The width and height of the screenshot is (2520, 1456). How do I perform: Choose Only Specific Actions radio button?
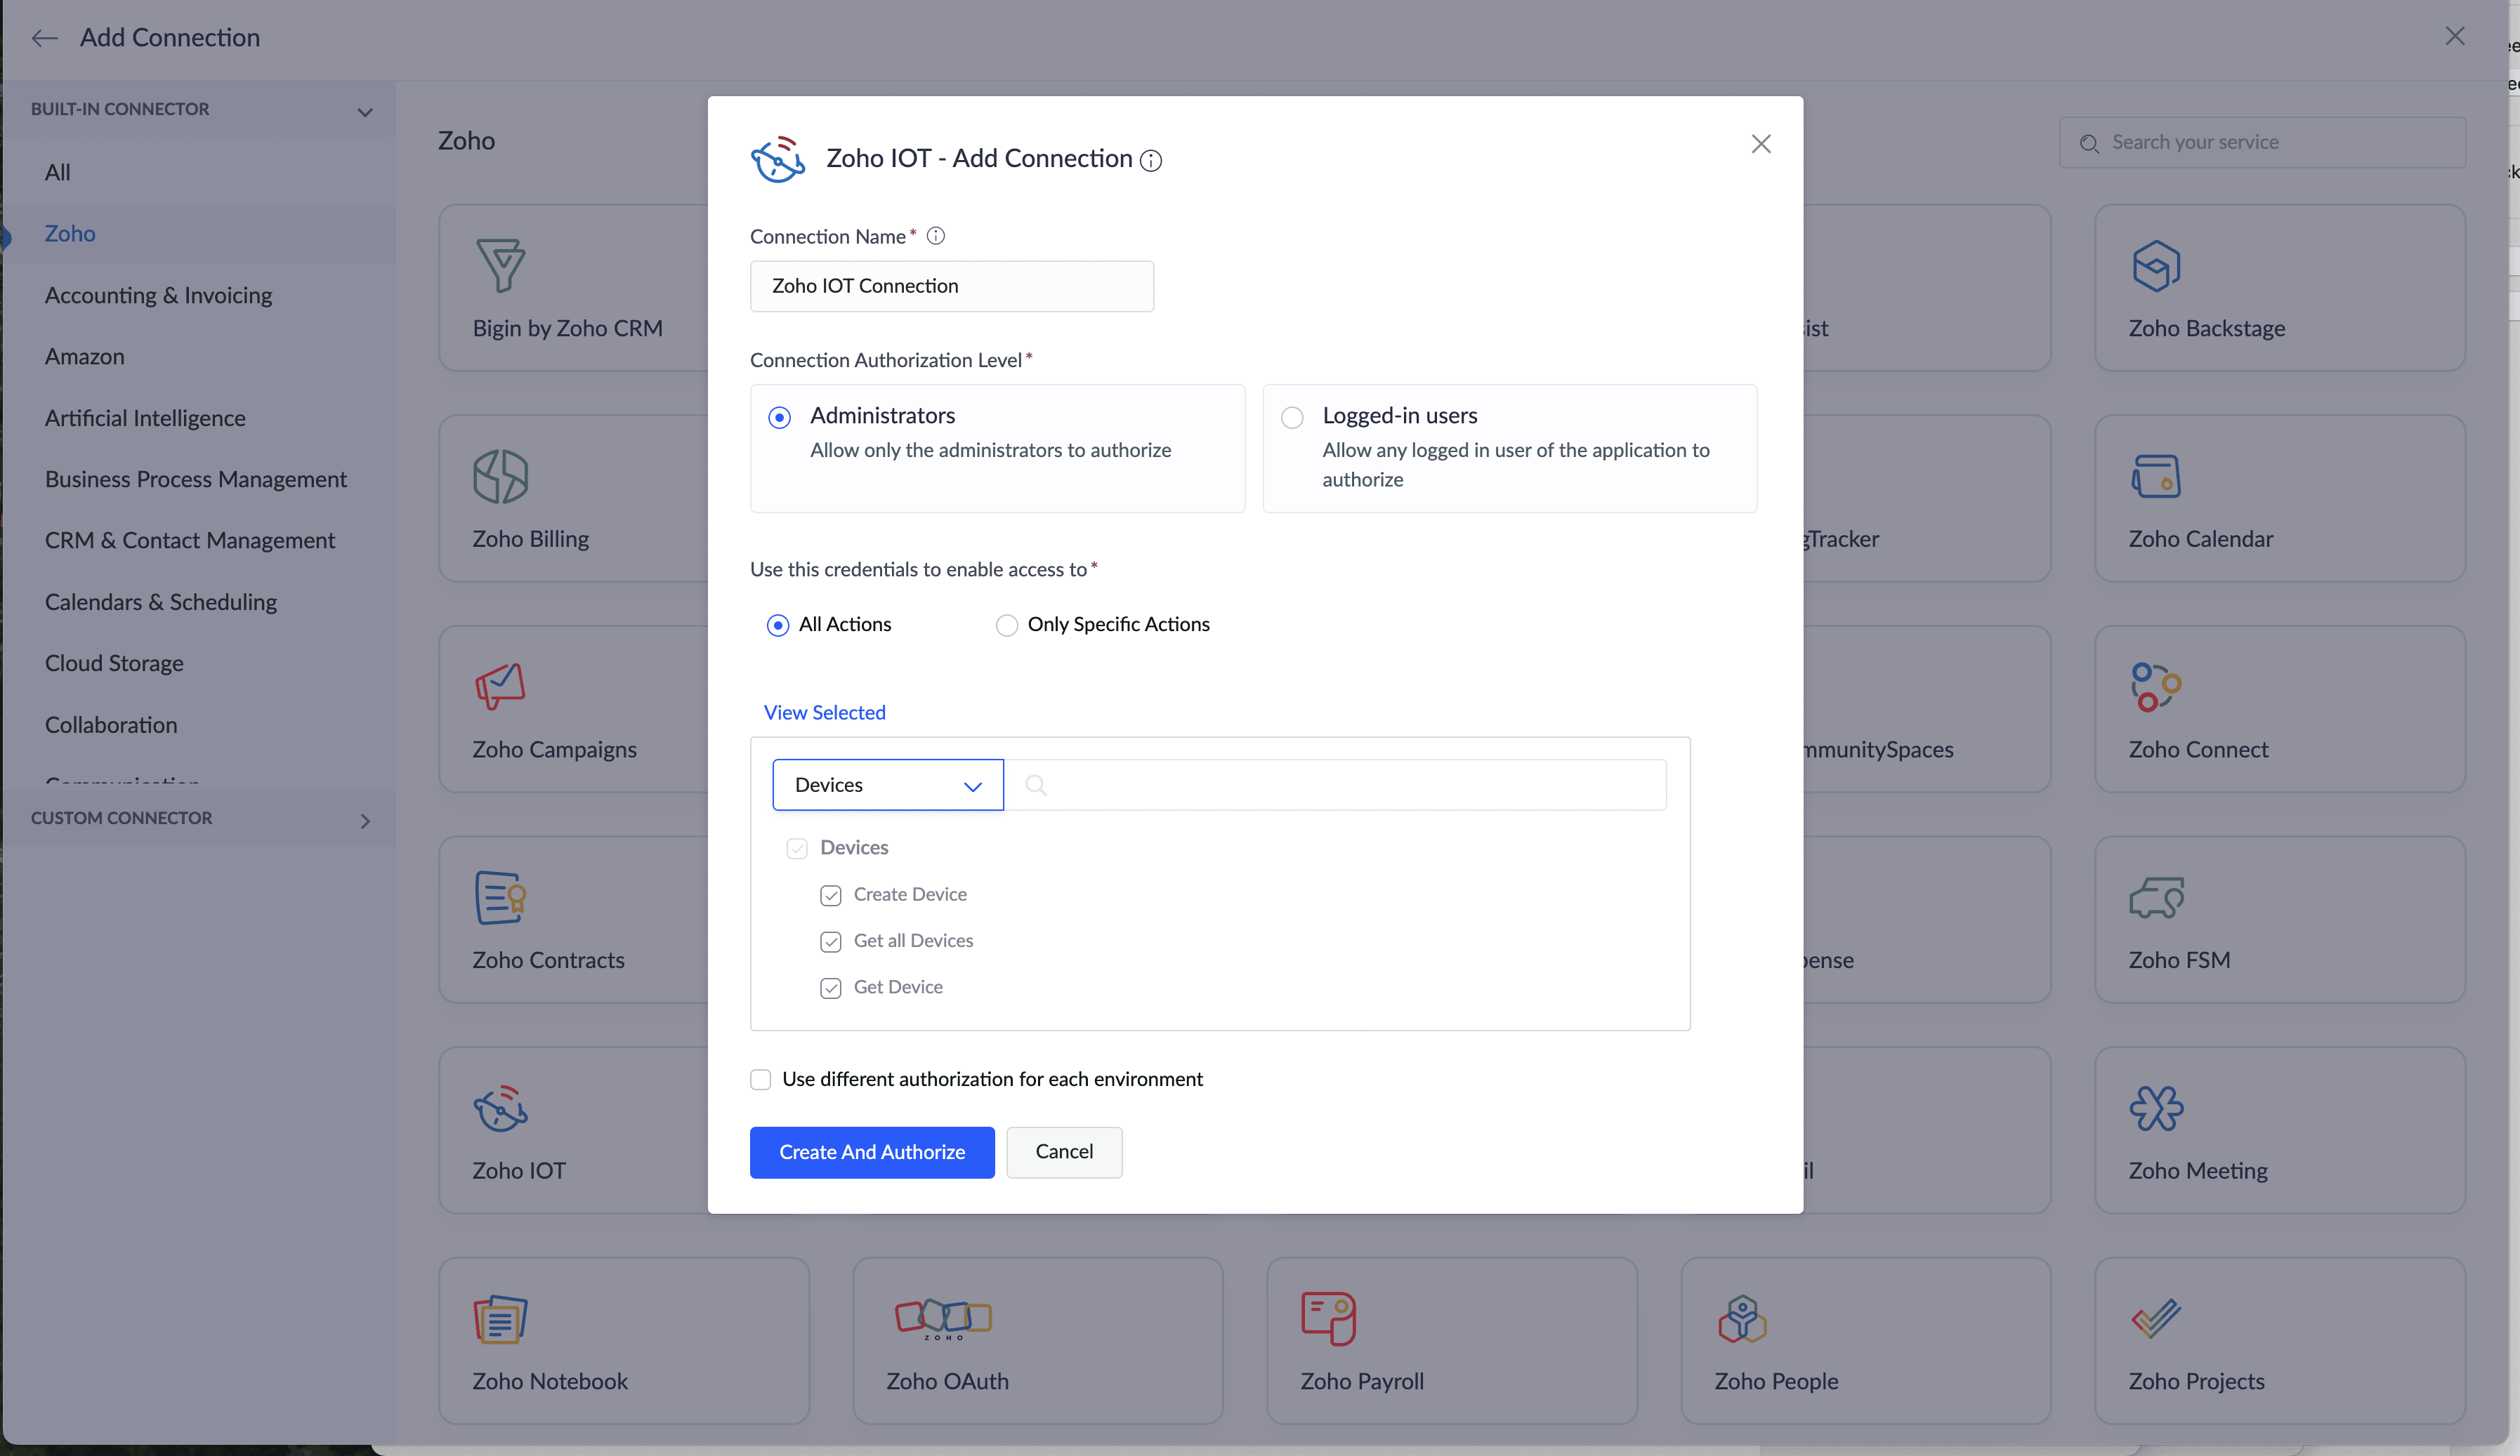click(1006, 626)
